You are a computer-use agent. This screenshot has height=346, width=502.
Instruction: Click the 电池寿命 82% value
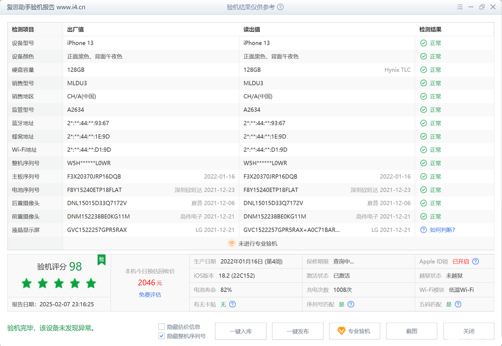226,290
